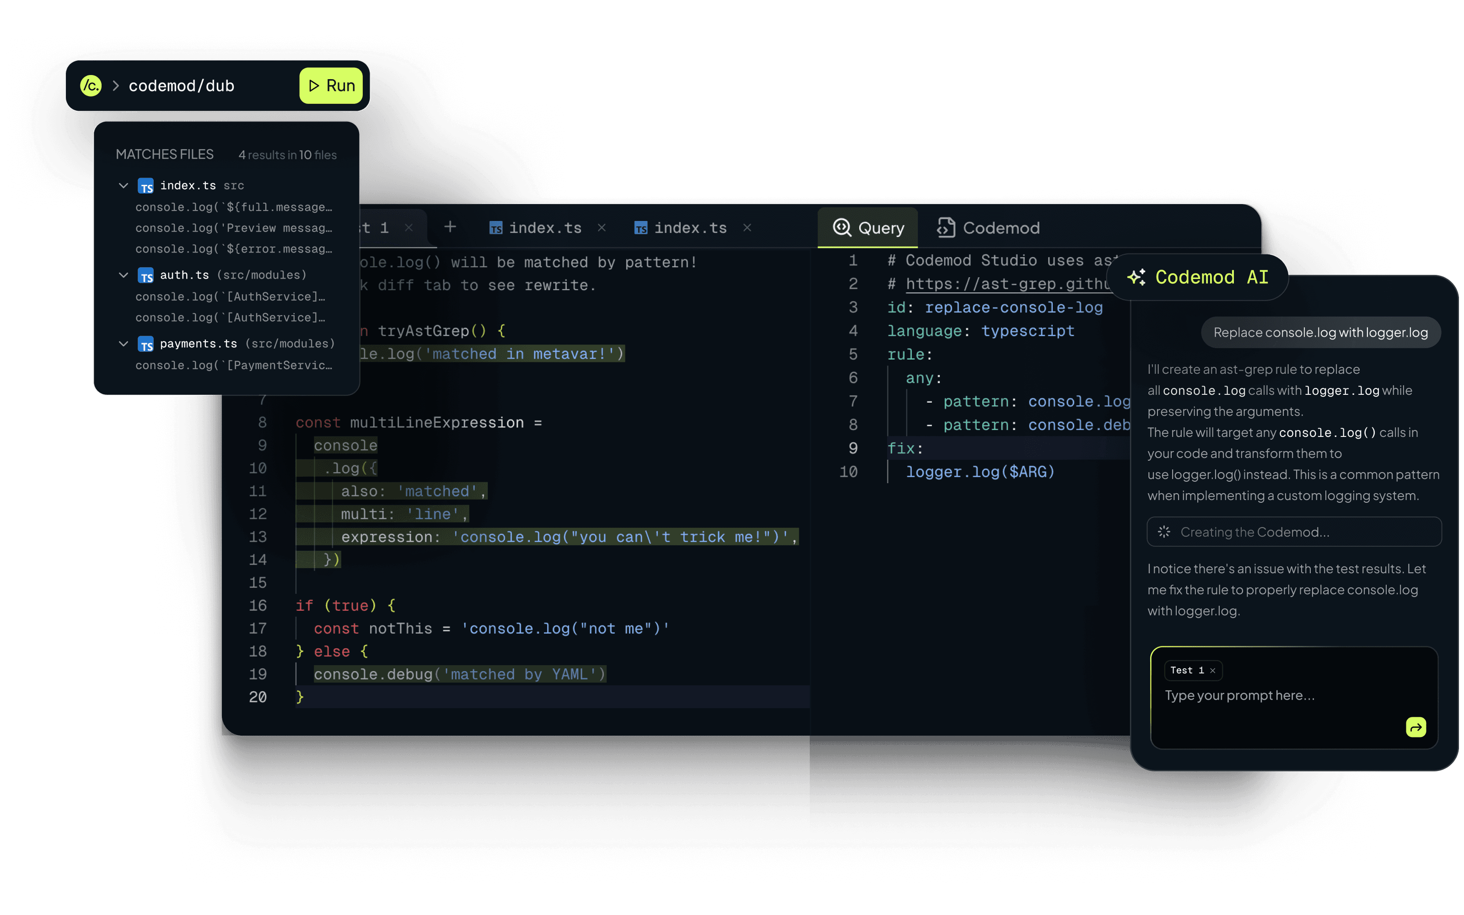The image size is (1464, 915).
Task: Close the first index.ts editor tab
Action: [601, 227]
